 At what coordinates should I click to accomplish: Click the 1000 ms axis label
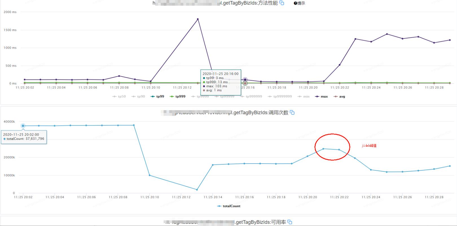[x=10, y=48]
